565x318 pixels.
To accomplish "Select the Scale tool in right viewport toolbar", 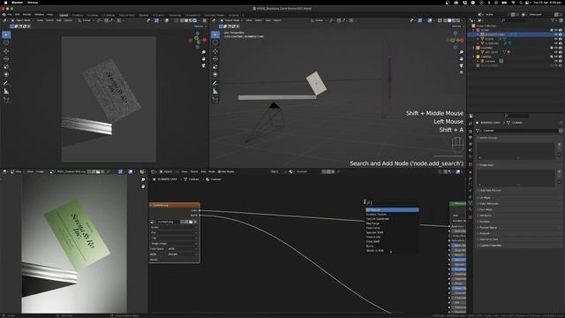I will 215,67.
